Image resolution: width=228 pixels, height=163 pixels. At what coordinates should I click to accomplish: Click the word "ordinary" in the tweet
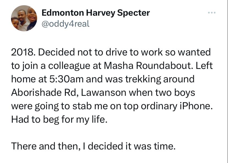pos(159,106)
